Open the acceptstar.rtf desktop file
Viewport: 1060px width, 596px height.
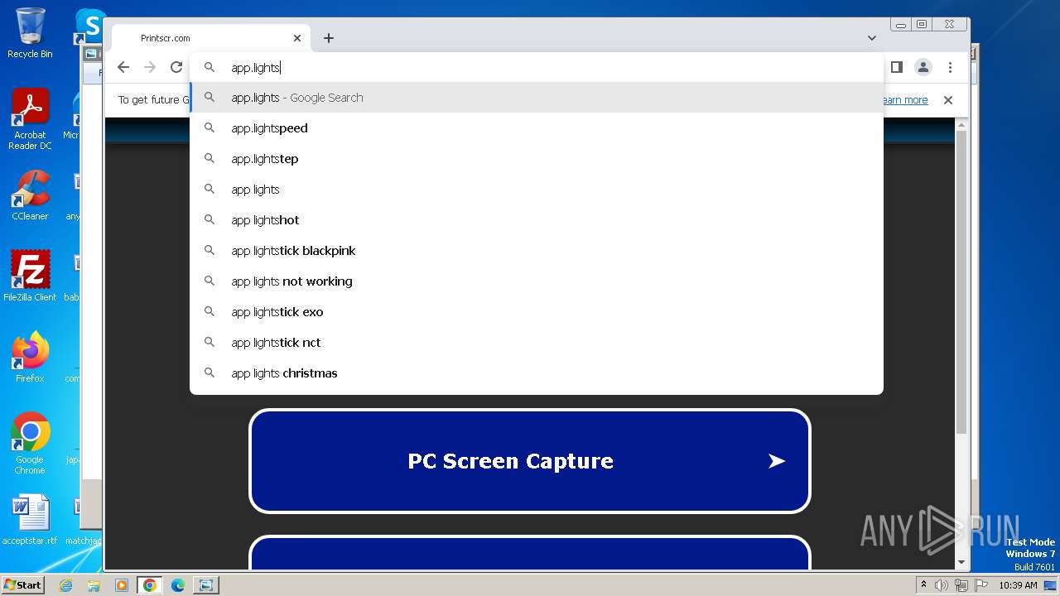(x=30, y=520)
